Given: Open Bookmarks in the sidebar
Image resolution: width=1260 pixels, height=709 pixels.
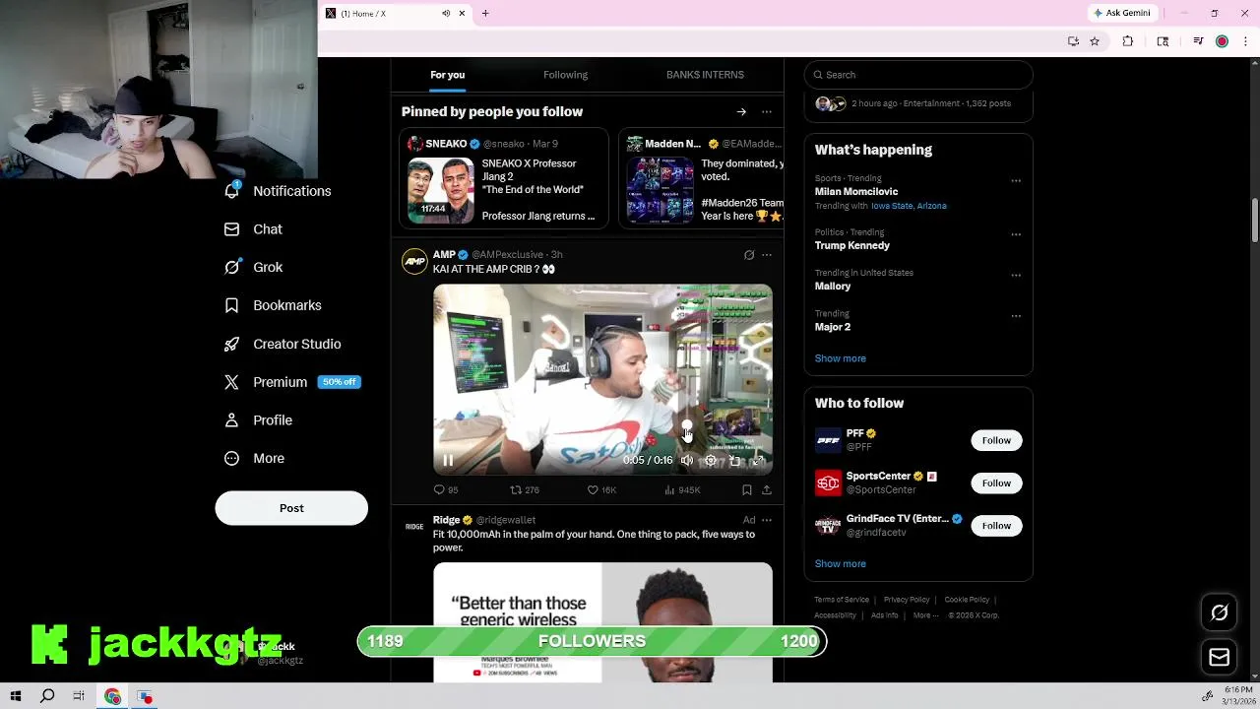Looking at the screenshot, I should [273, 305].
